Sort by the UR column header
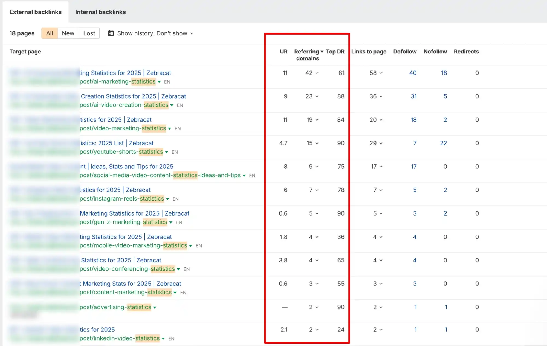Image resolution: width=547 pixels, height=346 pixels. tap(283, 52)
